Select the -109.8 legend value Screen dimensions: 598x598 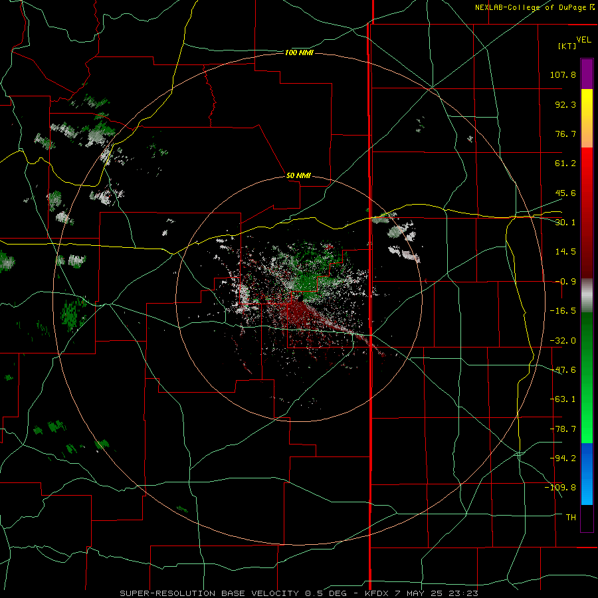[x=560, y=488]
